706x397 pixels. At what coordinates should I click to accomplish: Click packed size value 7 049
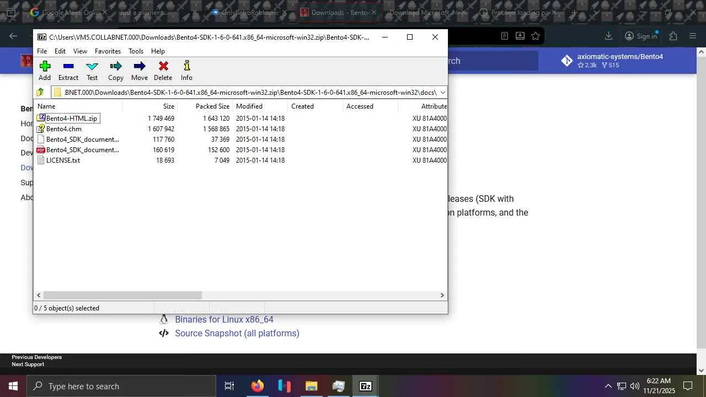(x=222, y=160)
